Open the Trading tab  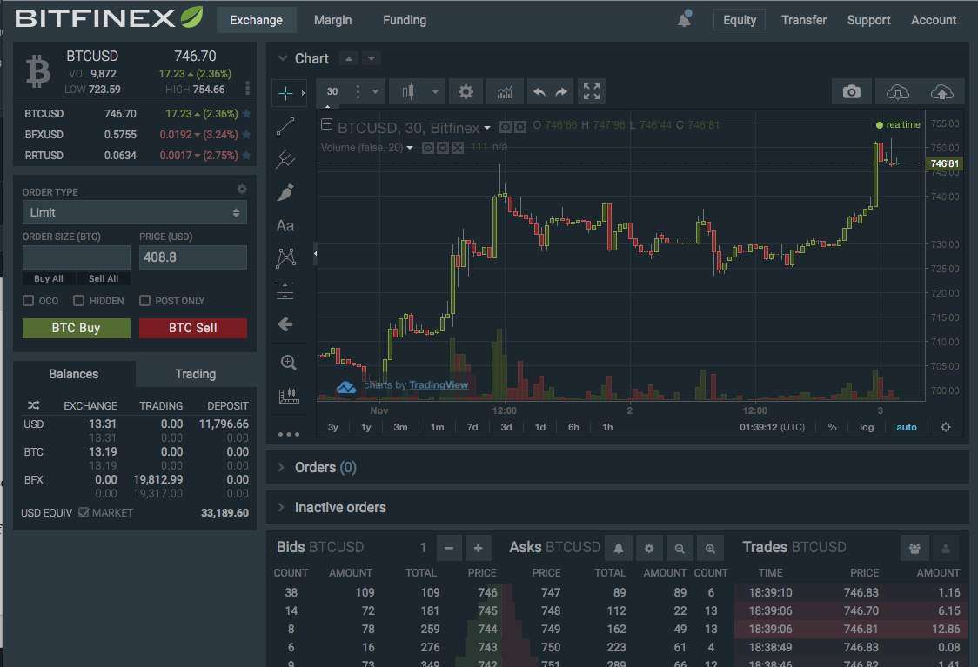(195, 374)
